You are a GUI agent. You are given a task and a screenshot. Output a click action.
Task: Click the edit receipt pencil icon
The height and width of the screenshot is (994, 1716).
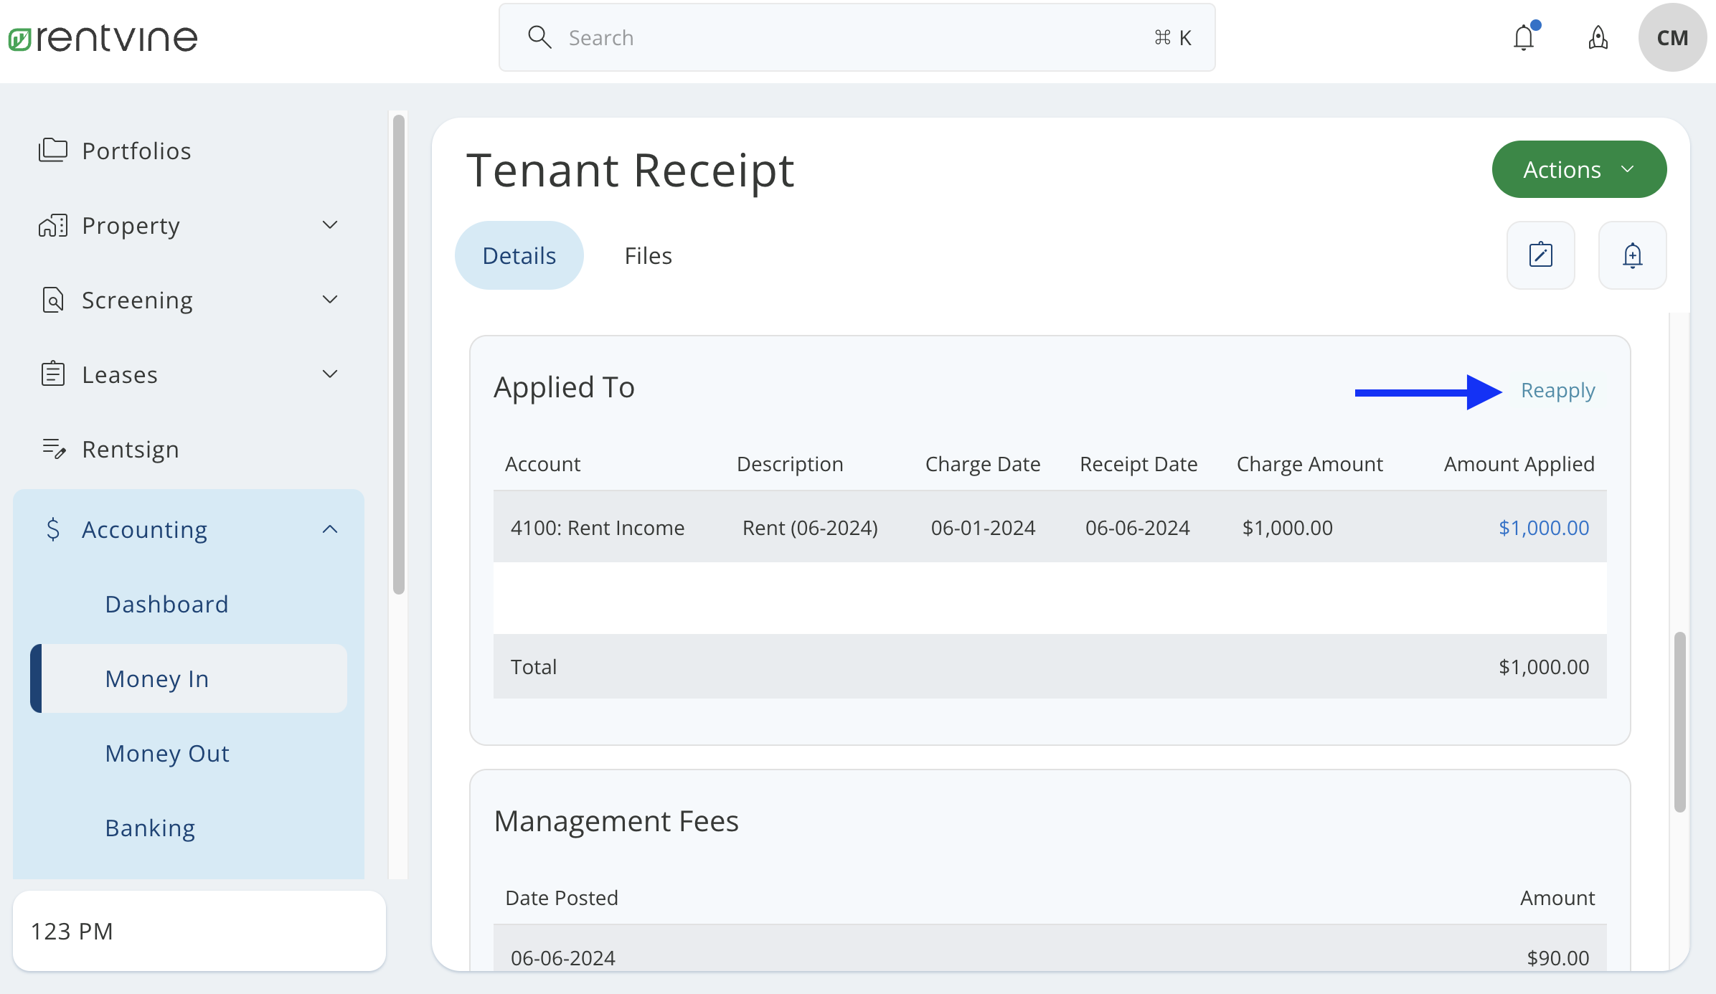pos(1540,255)
